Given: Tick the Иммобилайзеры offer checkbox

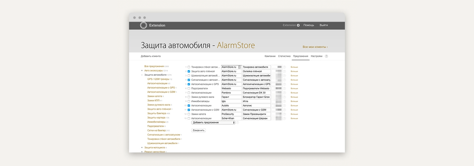Looking at the screenshot, I should (189, 101).
